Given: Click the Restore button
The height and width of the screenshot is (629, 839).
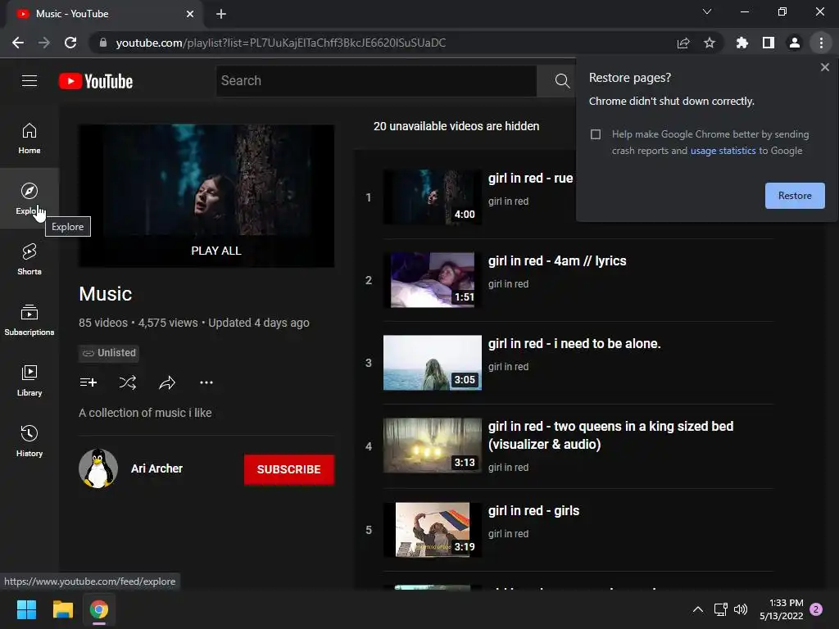Looking at the screenshot, I should (x=795, y=196).
